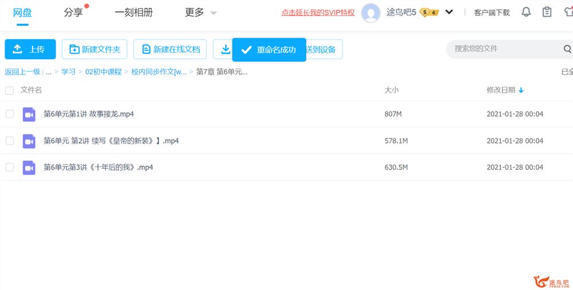The width and height of the screenshot is (573, 290).
Task: Expand the collapsed breadcrumb ellipsis
Action: click(x=49, y=72)
